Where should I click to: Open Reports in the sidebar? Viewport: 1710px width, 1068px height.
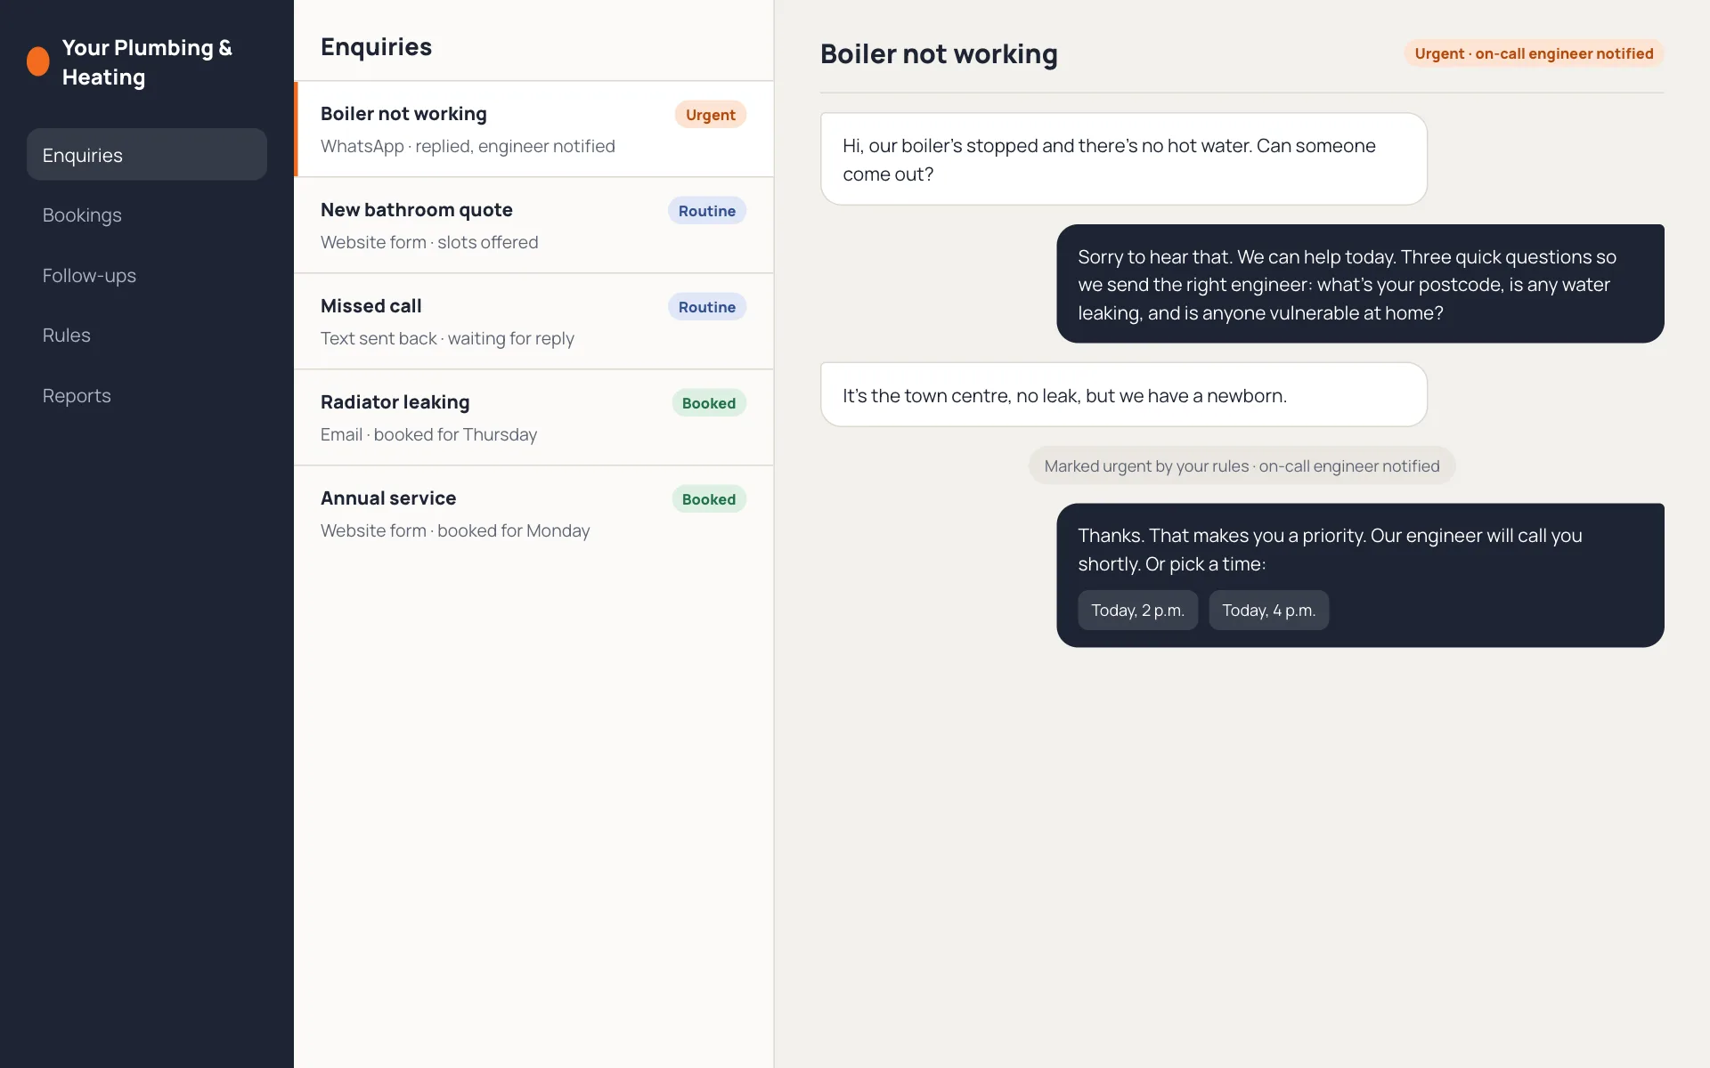147,396
